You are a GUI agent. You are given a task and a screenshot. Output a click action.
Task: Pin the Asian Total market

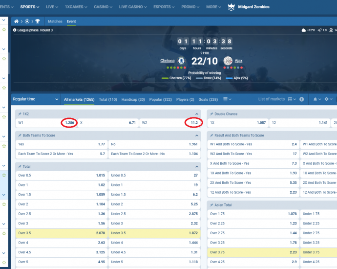(x=211, y=205)
